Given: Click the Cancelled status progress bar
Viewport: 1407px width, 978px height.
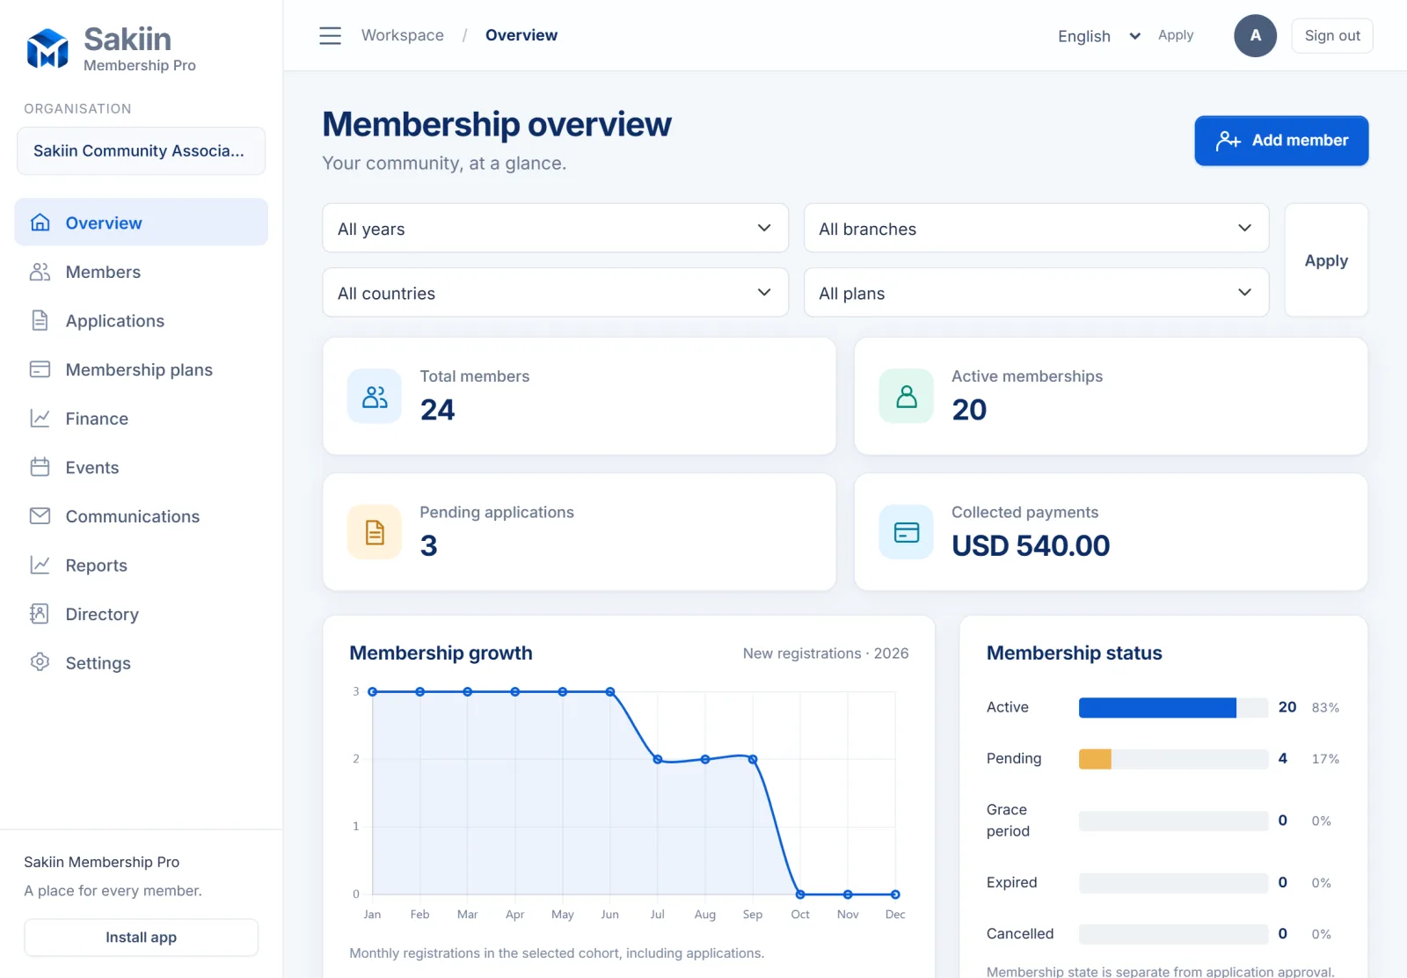Looking at the screenshot, I should click(x=1173, y=934).
